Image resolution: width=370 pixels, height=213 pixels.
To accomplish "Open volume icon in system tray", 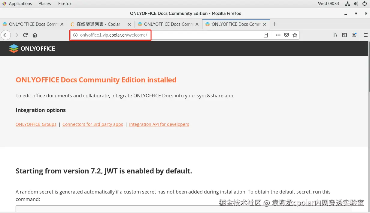I will [356, 4].
